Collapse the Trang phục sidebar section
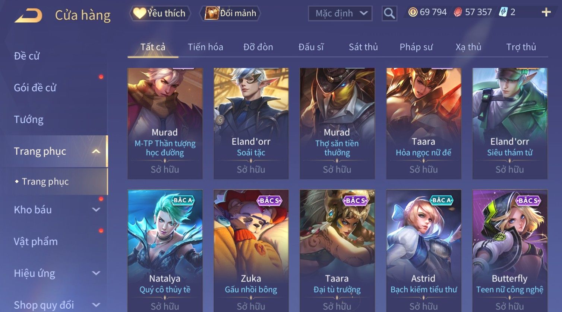 (x=96, y=151)
